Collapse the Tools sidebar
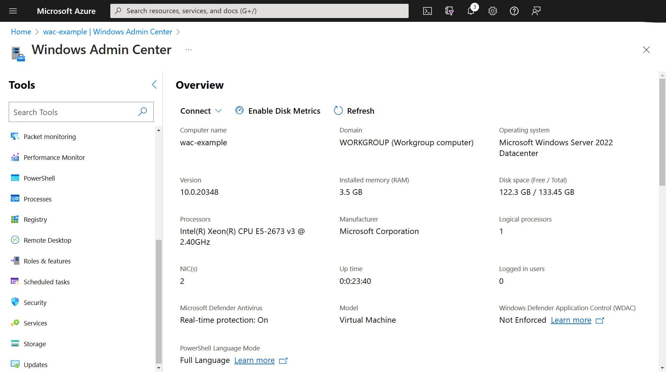This screenshot has width=666, height=374. [x=154, y=84]
